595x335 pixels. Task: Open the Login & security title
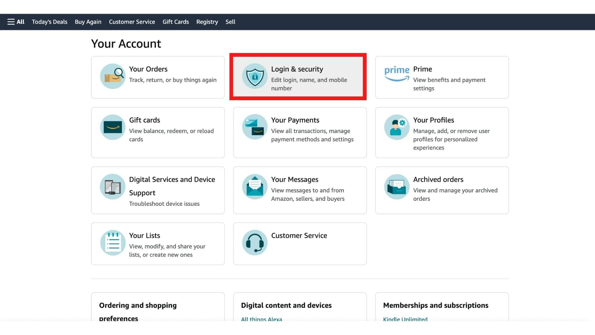click(297, 69)
